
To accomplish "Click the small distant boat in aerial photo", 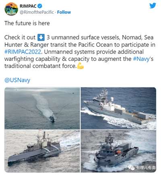I will pyautogui.click(x=73, y=93).
